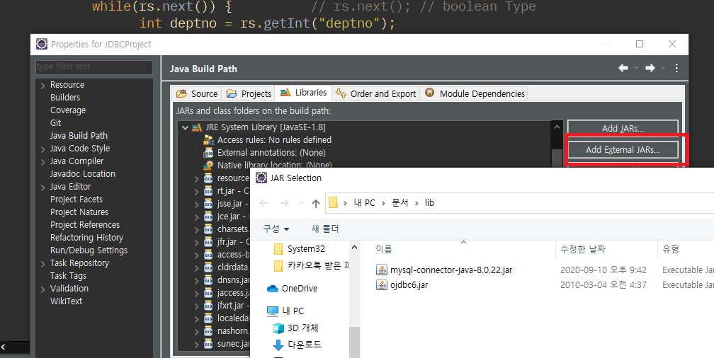The height and width of the screenshot is (358, 714).
Task: Click the jsse.jar jar icon
Action: [208, 204]
